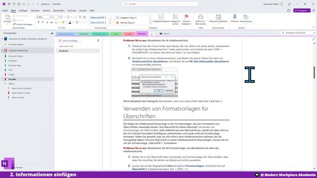Open the sticky note feed icon

[289, 10]
